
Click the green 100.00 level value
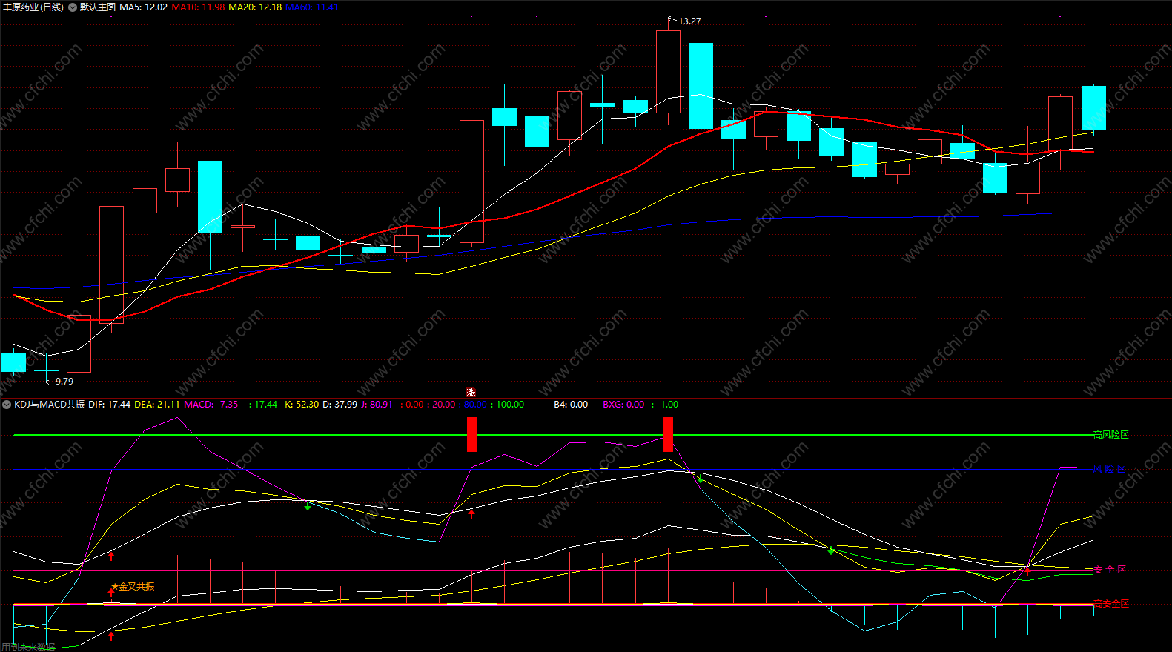(x=510, y=405)
